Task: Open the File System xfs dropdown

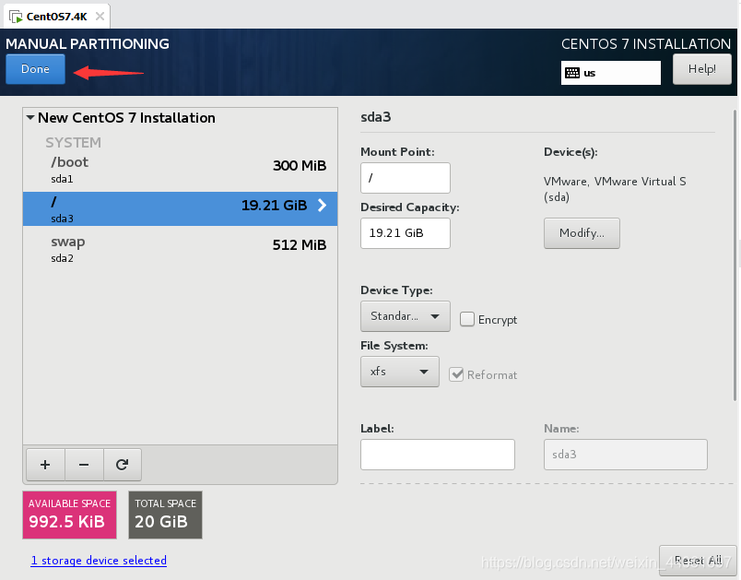Action: [400, 372]
